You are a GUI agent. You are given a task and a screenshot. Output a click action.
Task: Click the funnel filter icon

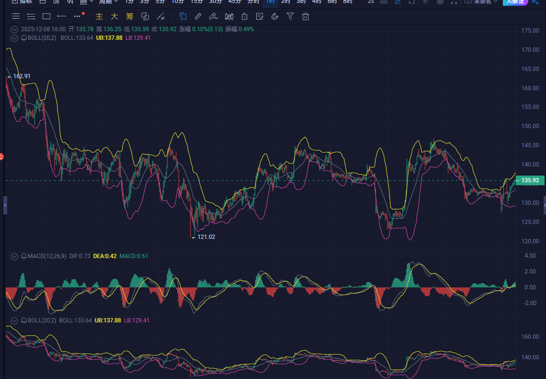(290, 17)
